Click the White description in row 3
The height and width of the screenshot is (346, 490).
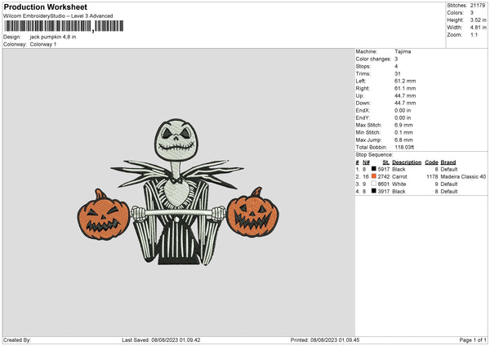tap(399, 184)
